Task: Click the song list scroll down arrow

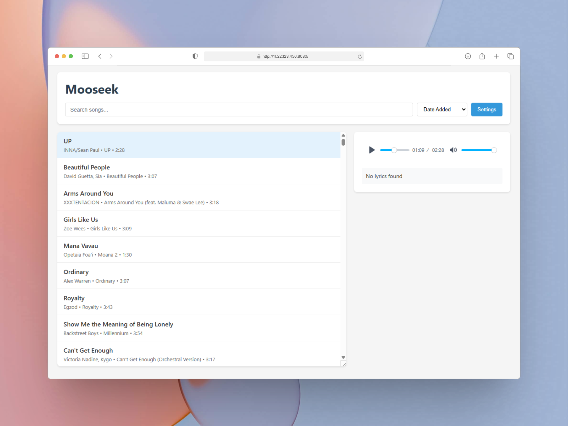Action: 343,357
